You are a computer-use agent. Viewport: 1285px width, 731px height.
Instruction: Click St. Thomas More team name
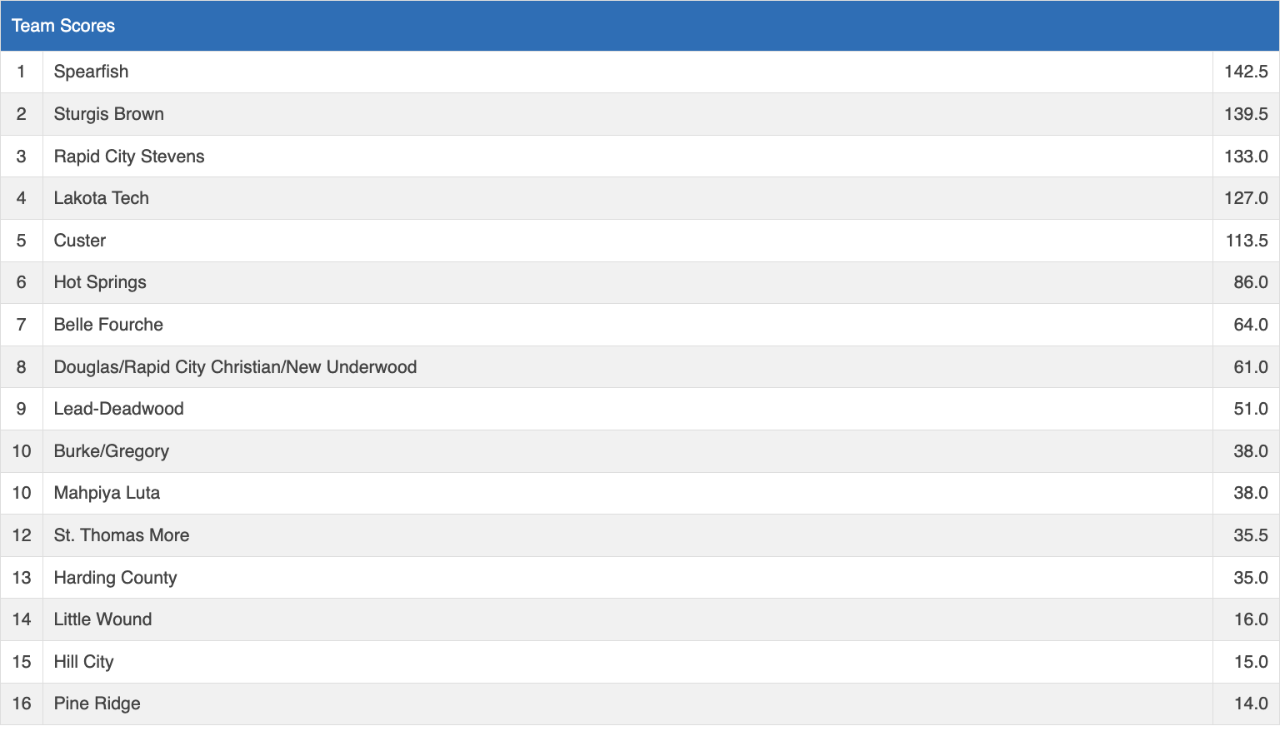[x=121, y=535]
